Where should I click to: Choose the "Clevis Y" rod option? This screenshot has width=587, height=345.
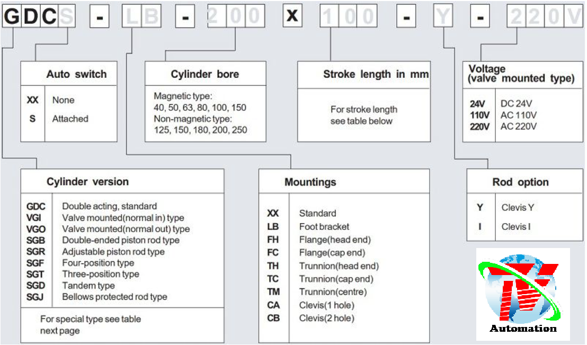[x=517, y=207]
